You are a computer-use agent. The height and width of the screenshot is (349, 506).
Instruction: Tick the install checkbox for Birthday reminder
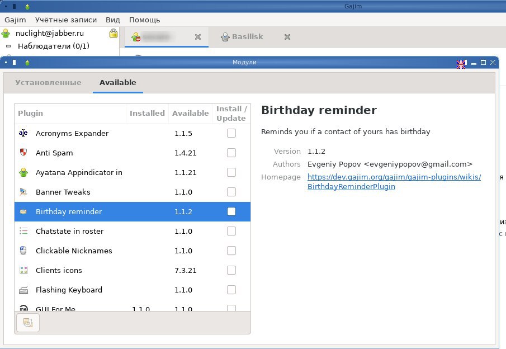point(231,211)
